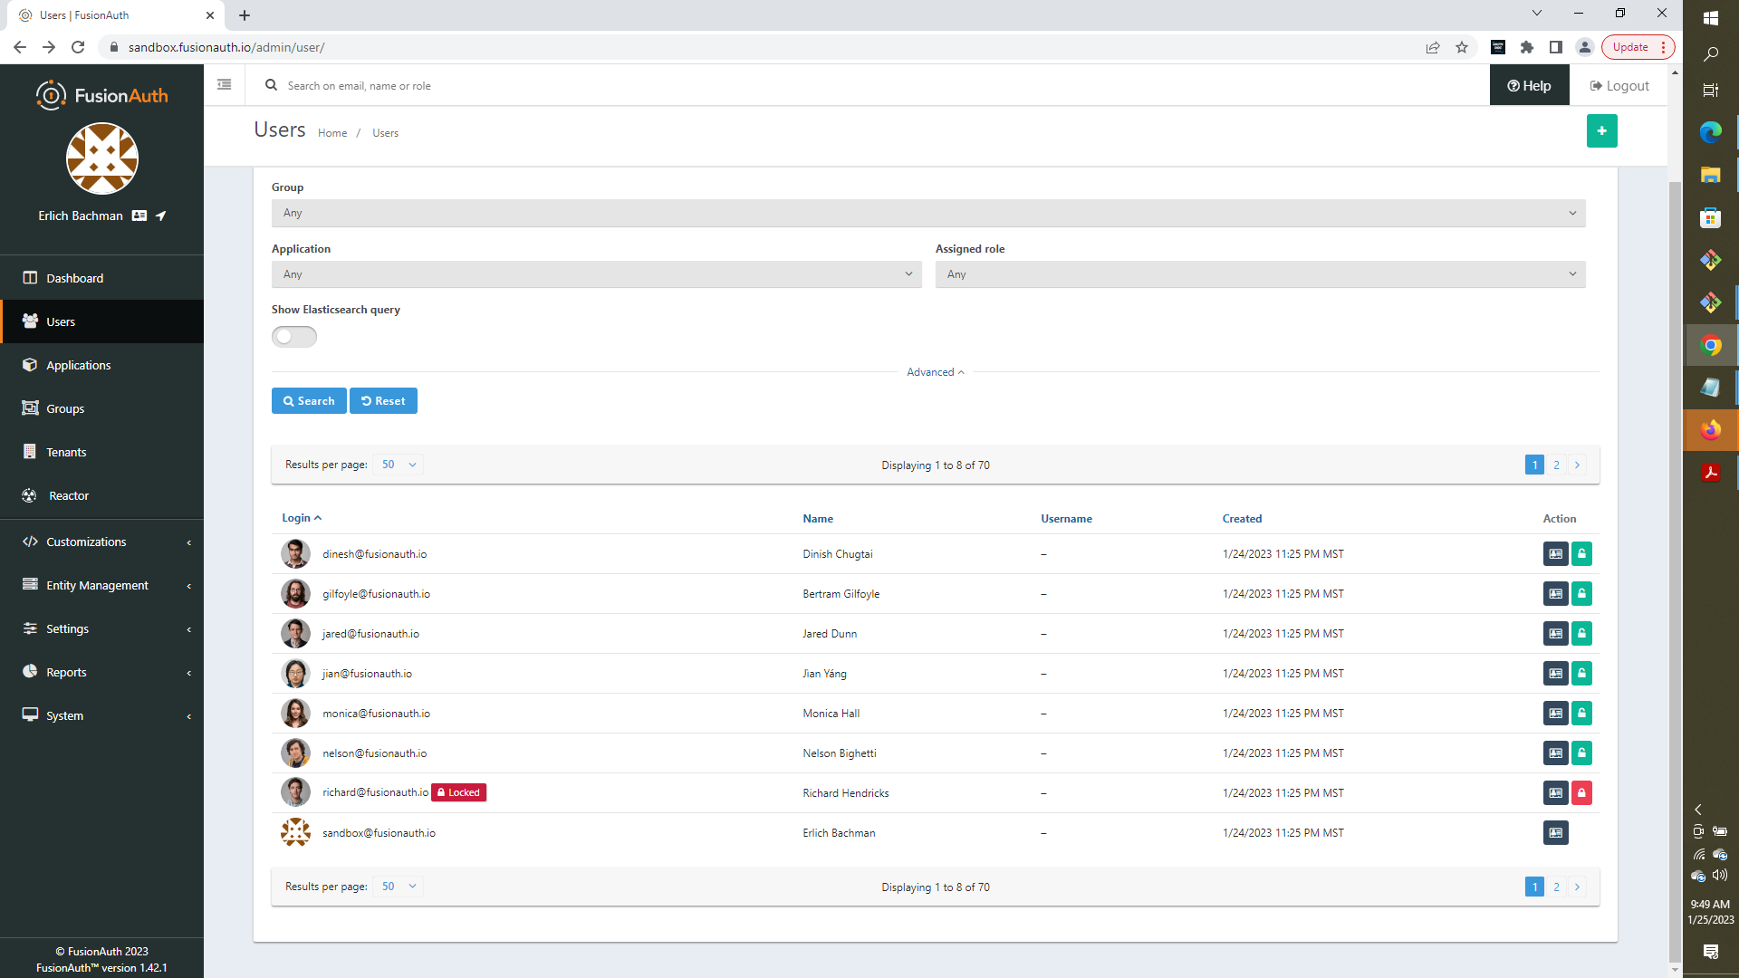The image size is (1739, 978).
Task: Unlock richard@fusionauth.io using the red lock icon
Action: click(1581, 792)
